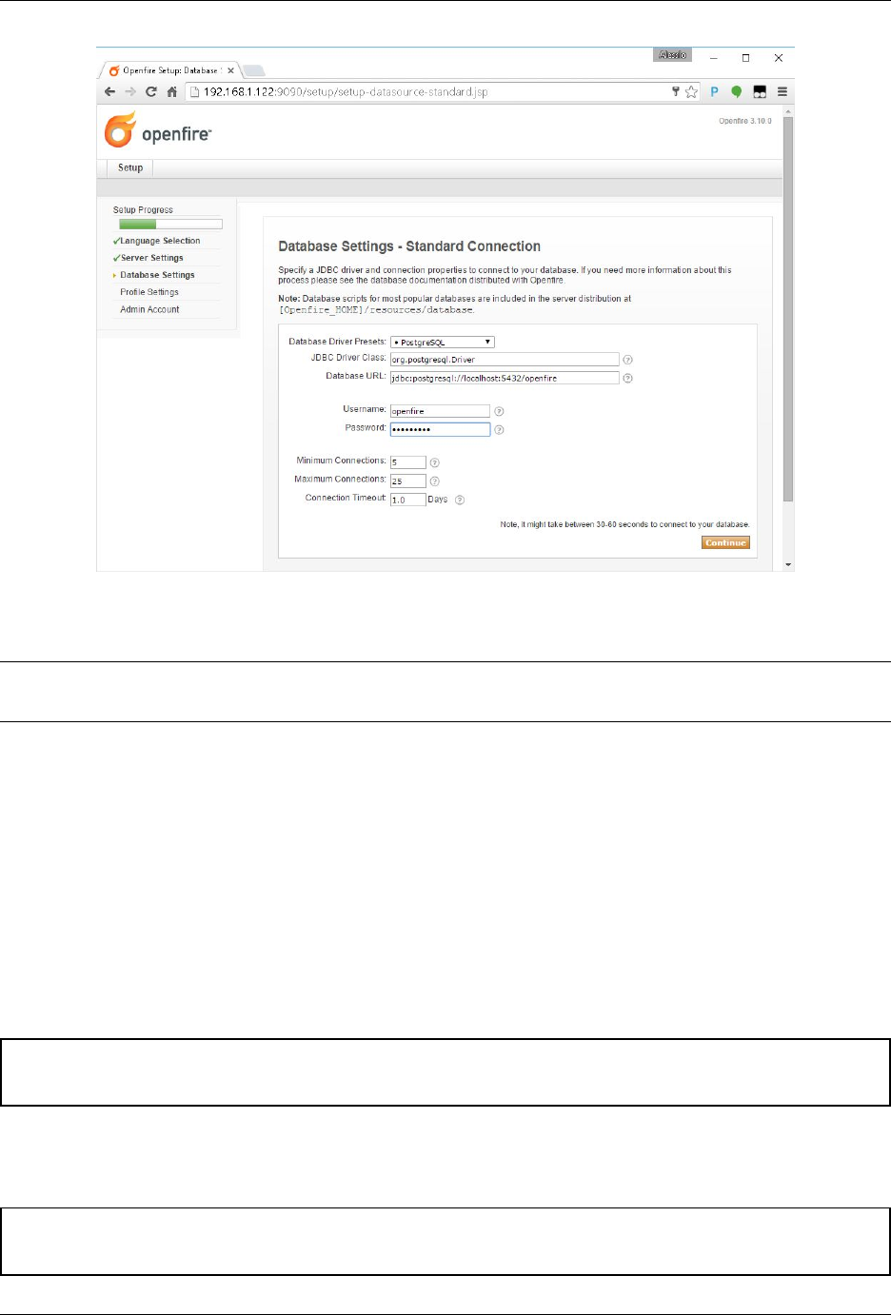Minimize the browser window
Image resolution: width=891 pixels, height=1315 pixels.
[713, 58]
